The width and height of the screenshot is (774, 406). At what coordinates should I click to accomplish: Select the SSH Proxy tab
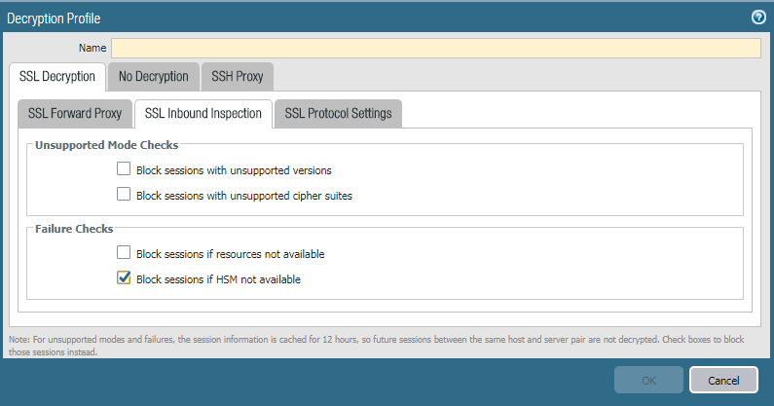point(238,76)
